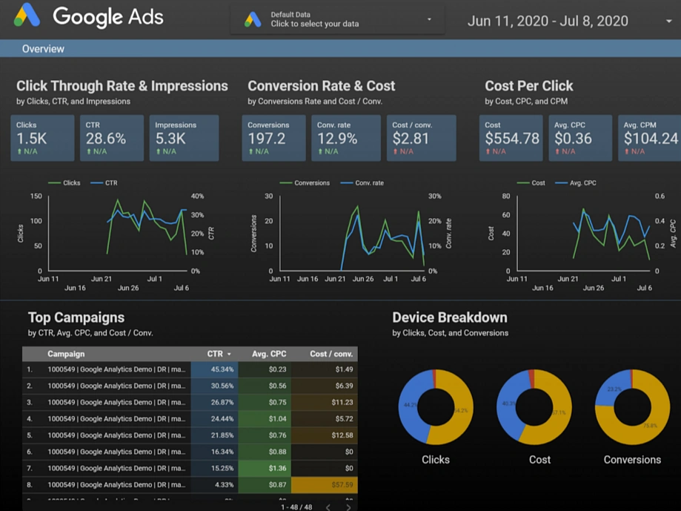Click the Device Breakdown section title
The width and height of the screenshot is (681, 511).
(x=450, y=317)
